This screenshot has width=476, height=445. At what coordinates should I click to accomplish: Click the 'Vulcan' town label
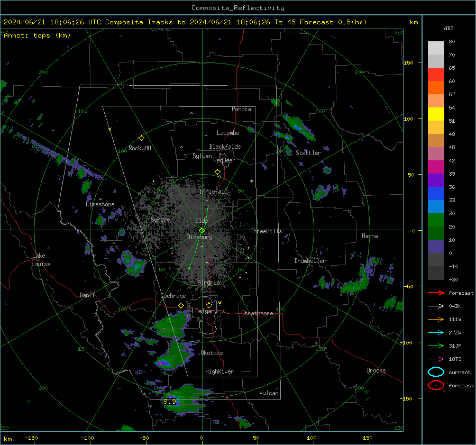[269, 393]
